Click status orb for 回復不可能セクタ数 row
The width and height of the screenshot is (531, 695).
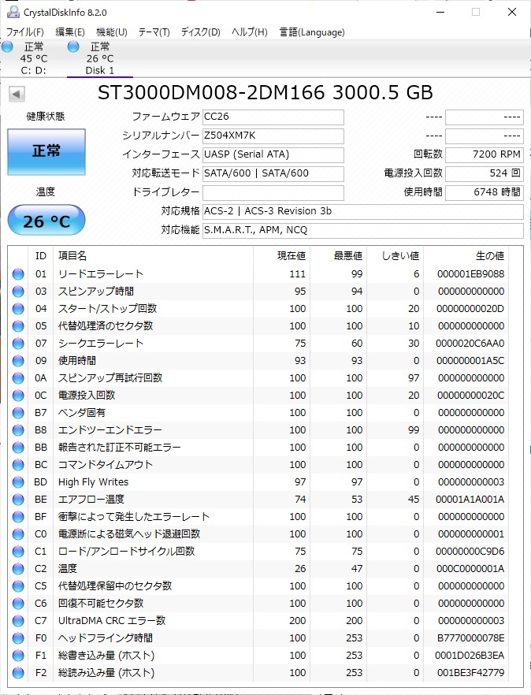(18, 604)
